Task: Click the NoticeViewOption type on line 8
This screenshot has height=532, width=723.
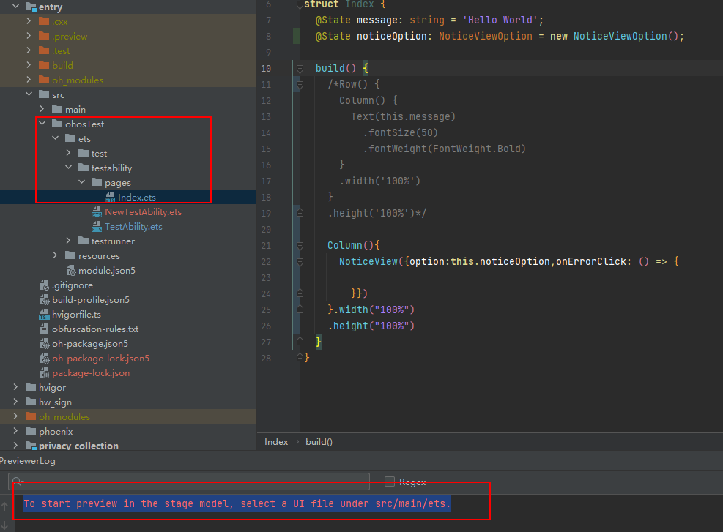Action: (x=485, y=36)
